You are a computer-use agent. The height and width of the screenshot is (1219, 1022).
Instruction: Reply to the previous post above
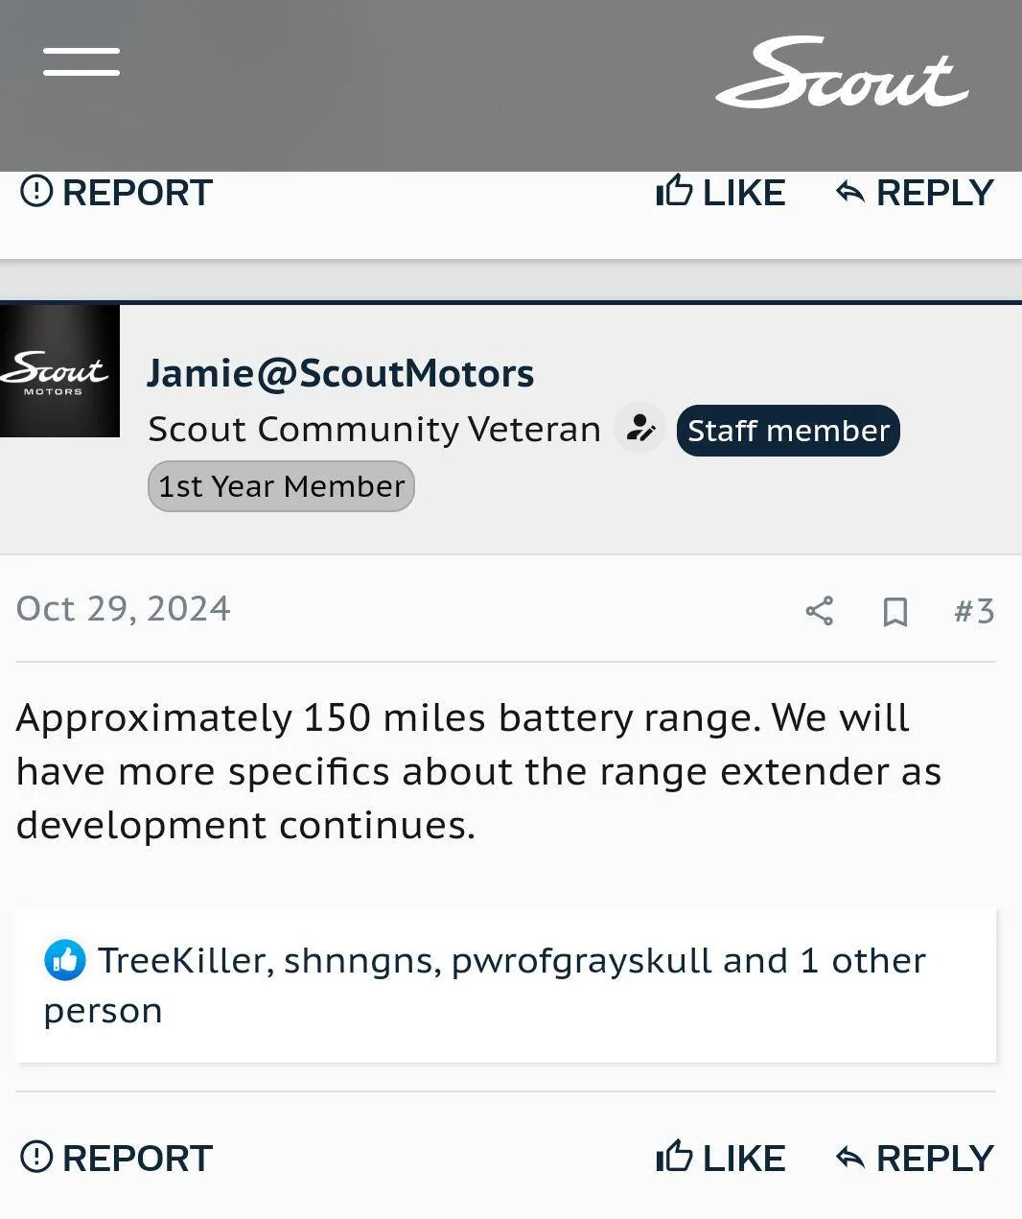tap(915, 193)
